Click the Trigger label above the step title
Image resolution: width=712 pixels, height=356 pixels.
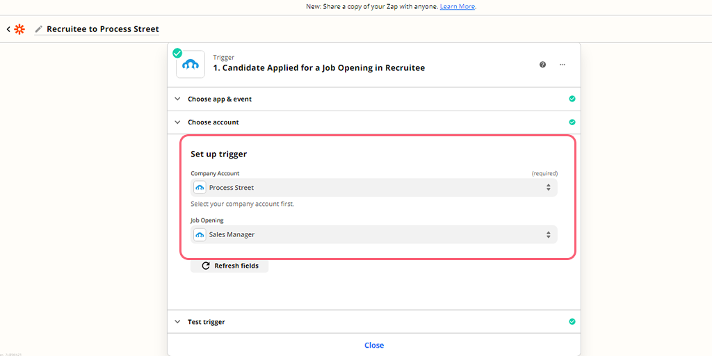pos(224,58)
